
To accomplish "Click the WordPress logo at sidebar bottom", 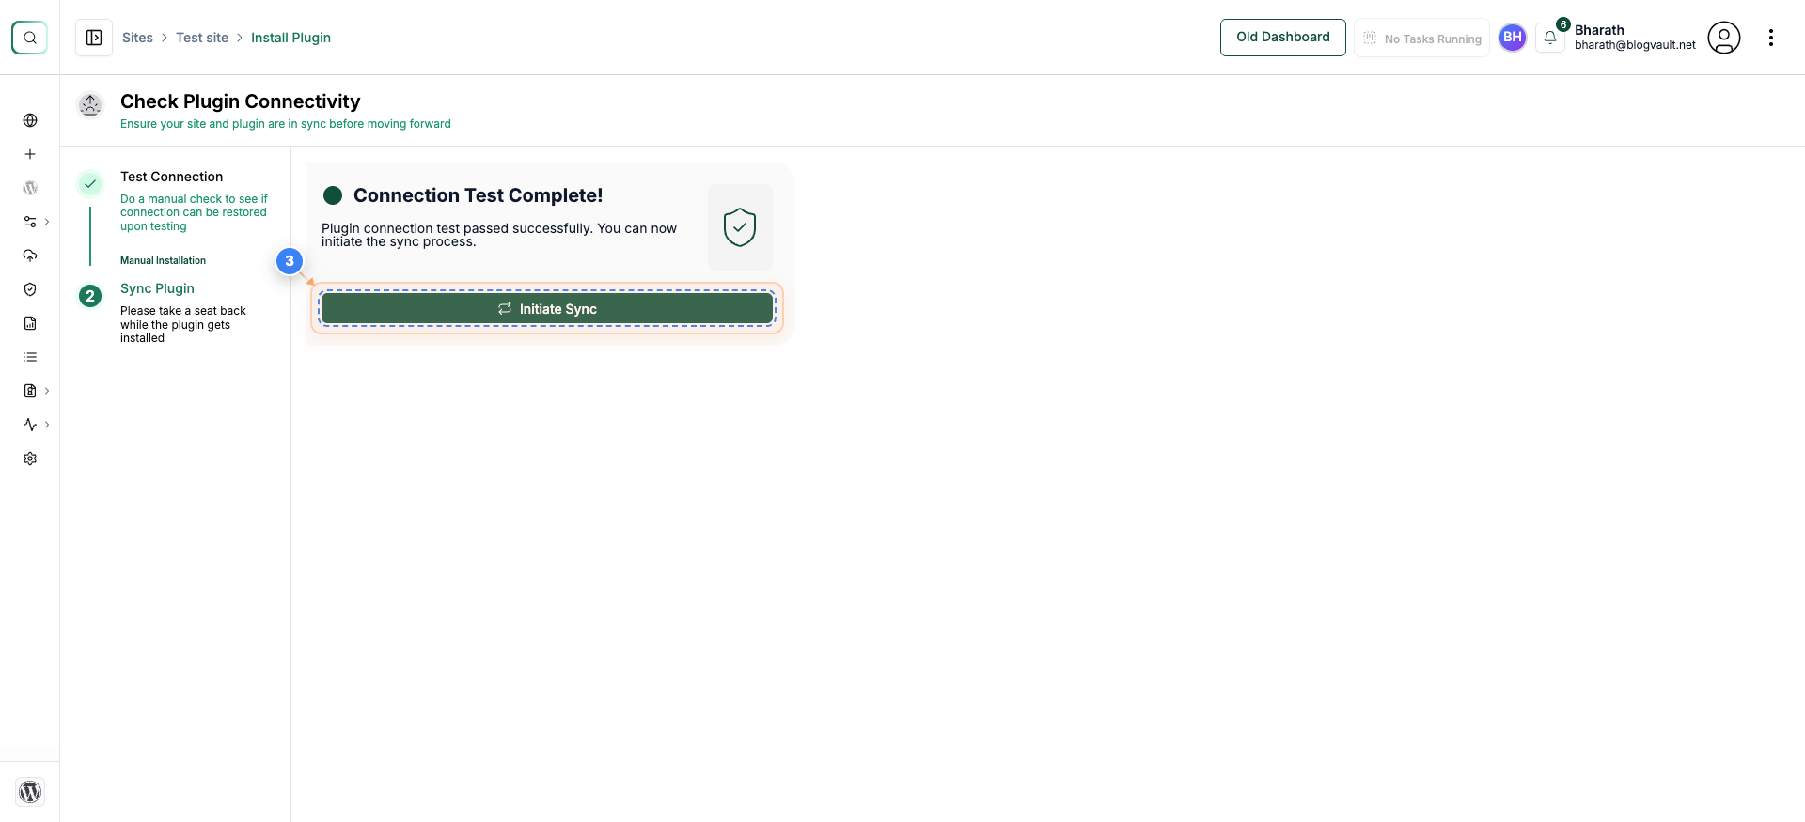I will point(30,792).
